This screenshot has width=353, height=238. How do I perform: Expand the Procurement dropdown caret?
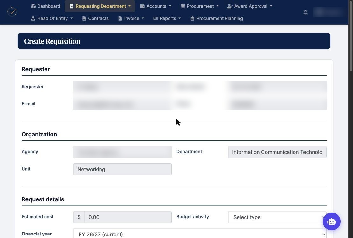pyautogui.click(x=218, y=6)
